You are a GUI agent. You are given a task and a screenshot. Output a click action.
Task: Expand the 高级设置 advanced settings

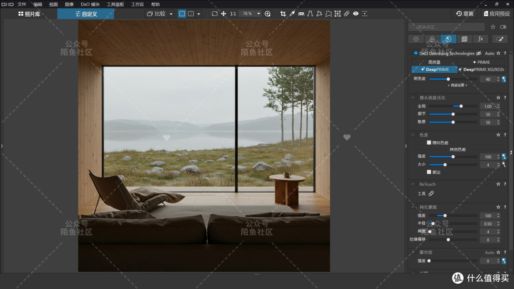point(457,85)
